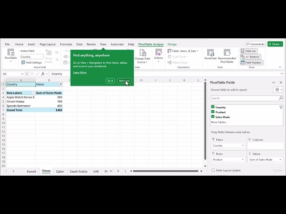The image size is (286, 214).
Task: Follow the Learn More link
Action: [x=80, y=72]
